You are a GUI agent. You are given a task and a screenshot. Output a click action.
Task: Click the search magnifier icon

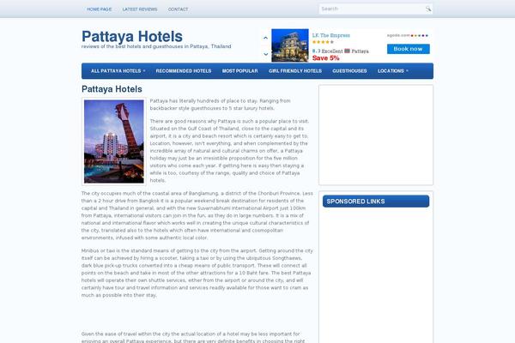[428, 9]
